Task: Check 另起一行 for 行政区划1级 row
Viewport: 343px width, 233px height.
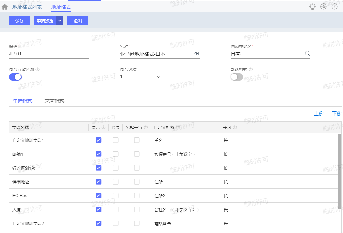Action: tap(137, 168)
